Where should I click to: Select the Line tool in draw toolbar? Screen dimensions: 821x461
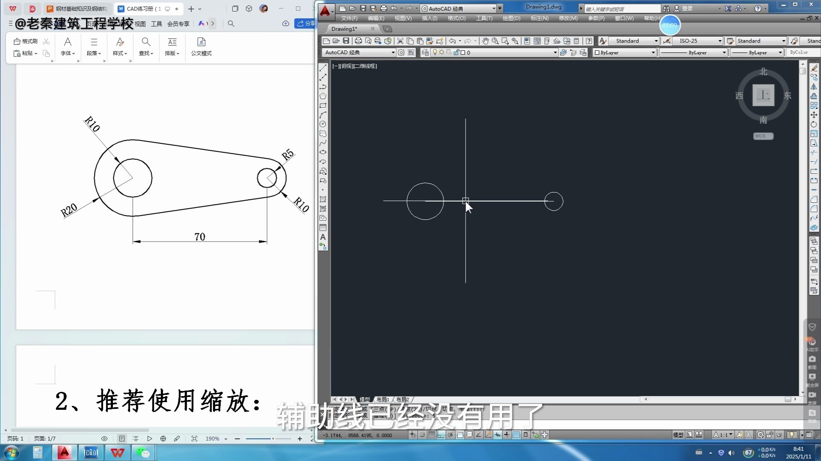(x=323, y=68)
